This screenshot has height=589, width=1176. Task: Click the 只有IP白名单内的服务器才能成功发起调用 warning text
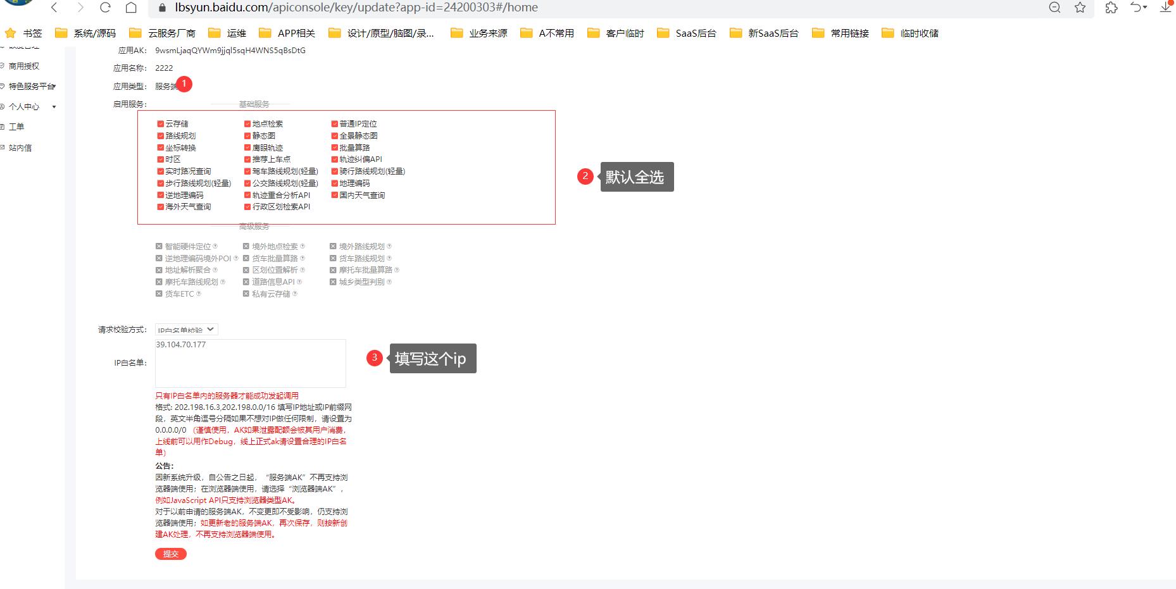pyautogui.click(x=227, y=395)
